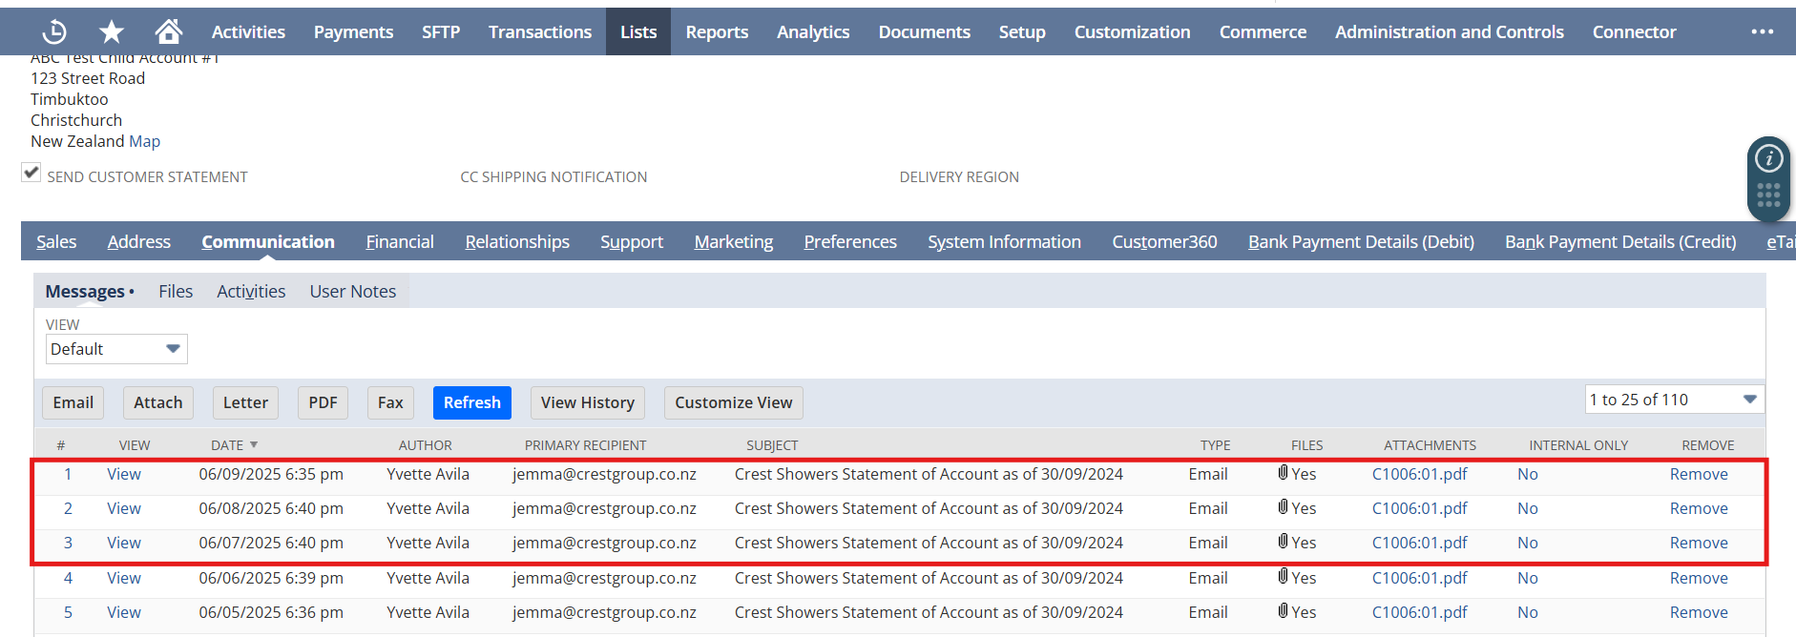
Task: Click the round information icon
Action: coord(1768,158)
